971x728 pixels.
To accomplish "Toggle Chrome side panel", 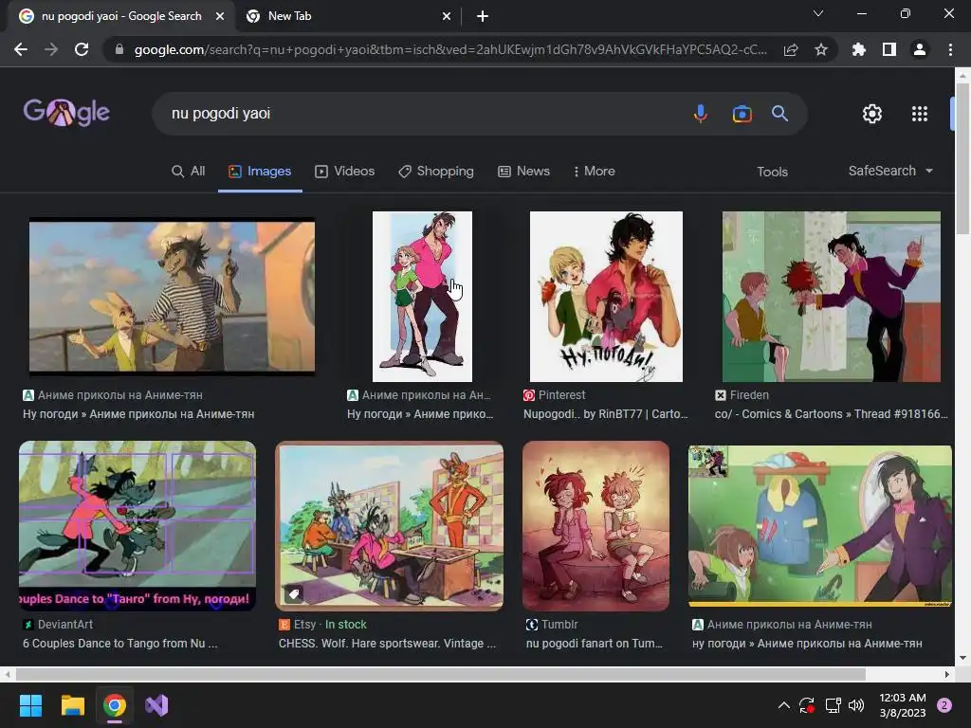I will coord(889,49).
